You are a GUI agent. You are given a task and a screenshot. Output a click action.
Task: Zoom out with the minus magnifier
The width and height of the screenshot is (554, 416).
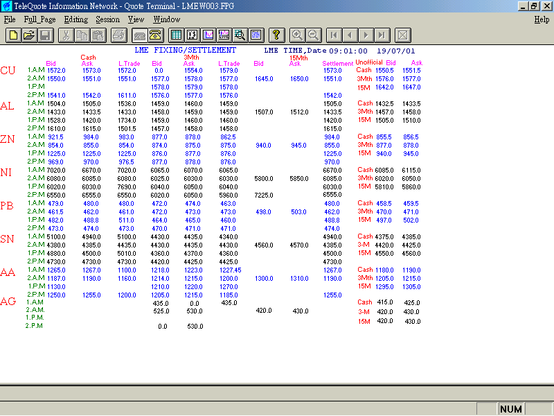click(x=313, y=35)
